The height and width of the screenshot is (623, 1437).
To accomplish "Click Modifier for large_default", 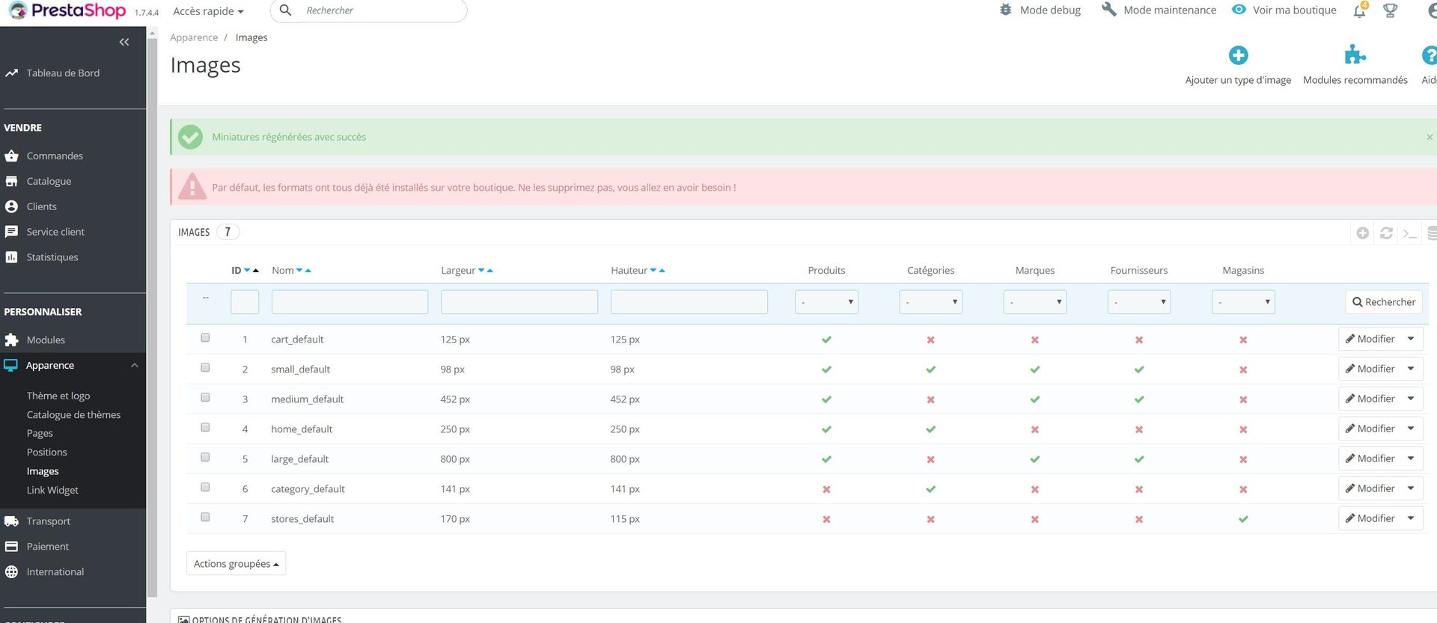I will tap(1370, 458).
